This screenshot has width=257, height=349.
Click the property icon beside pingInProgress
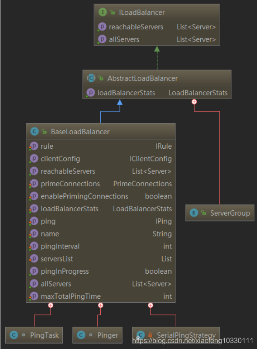[34, 271]
